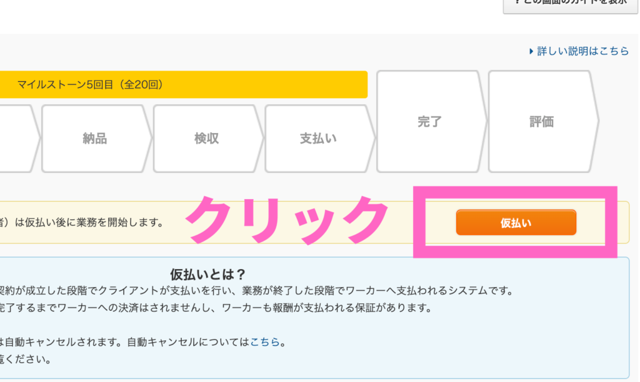The height and width of the screenshot is (382, 640).
Task: Click the pink クリック annotation text
Action: tap(289, 220)
